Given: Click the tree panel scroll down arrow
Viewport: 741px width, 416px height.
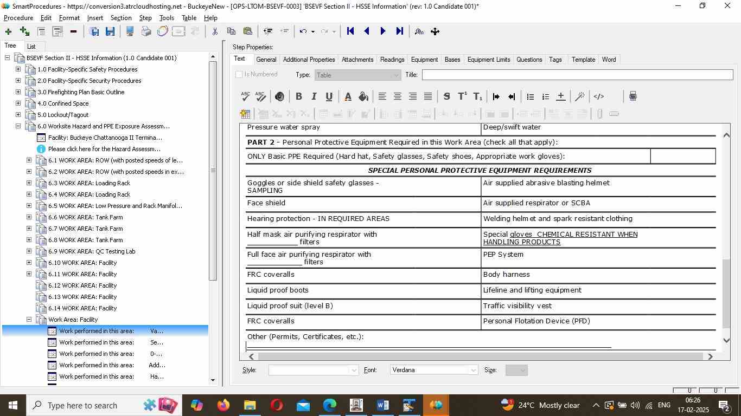Looking at the screenshot, I should (x=213, y=380).
